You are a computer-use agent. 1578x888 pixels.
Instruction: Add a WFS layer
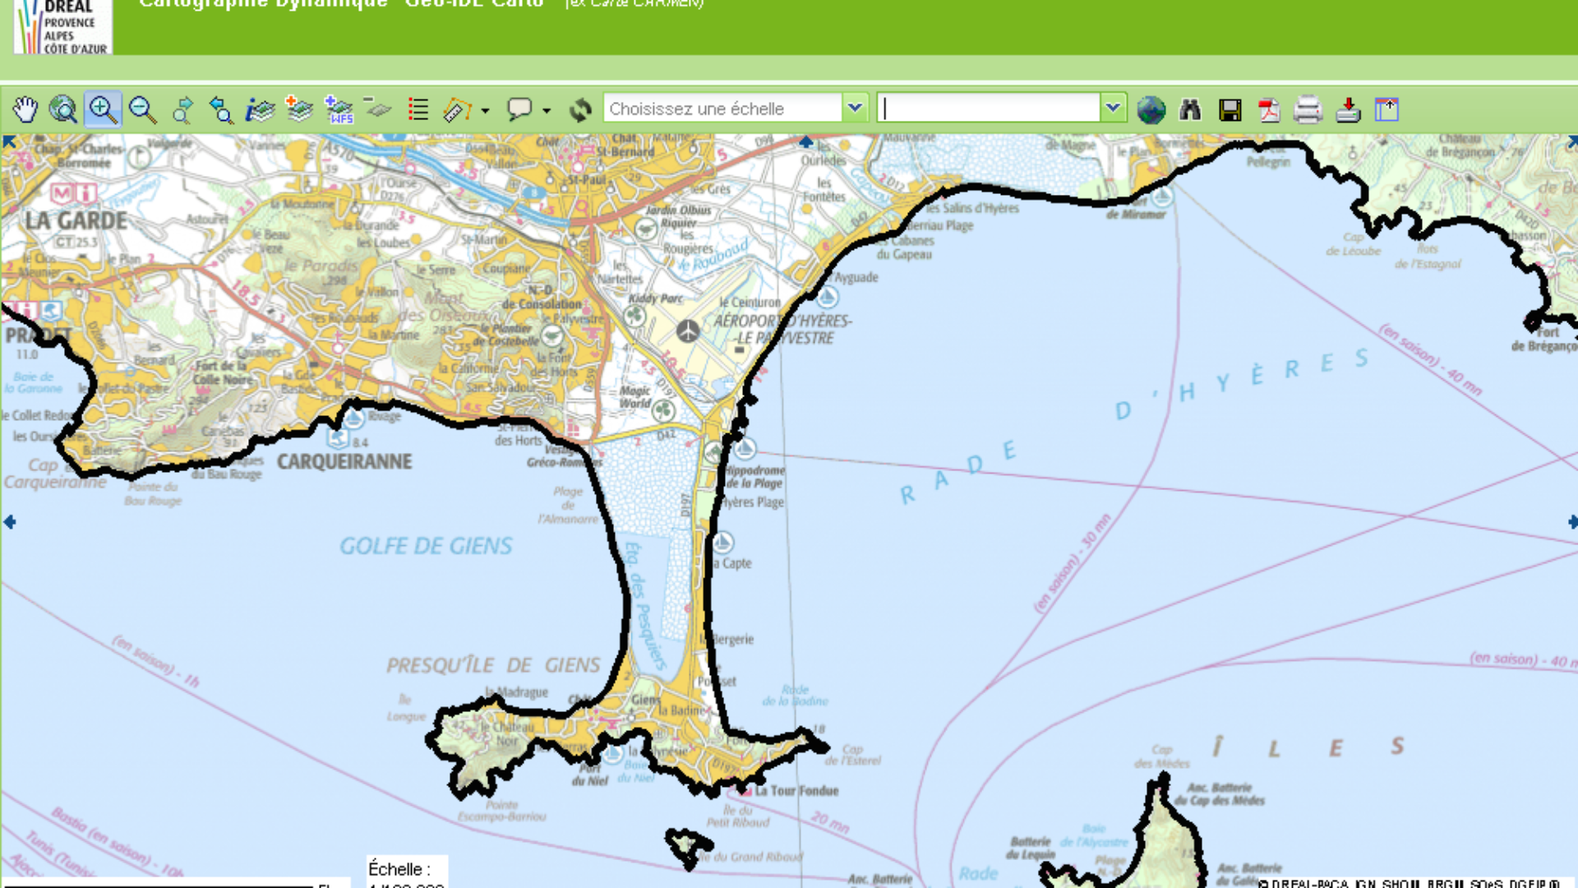click(x=339, y=109)
